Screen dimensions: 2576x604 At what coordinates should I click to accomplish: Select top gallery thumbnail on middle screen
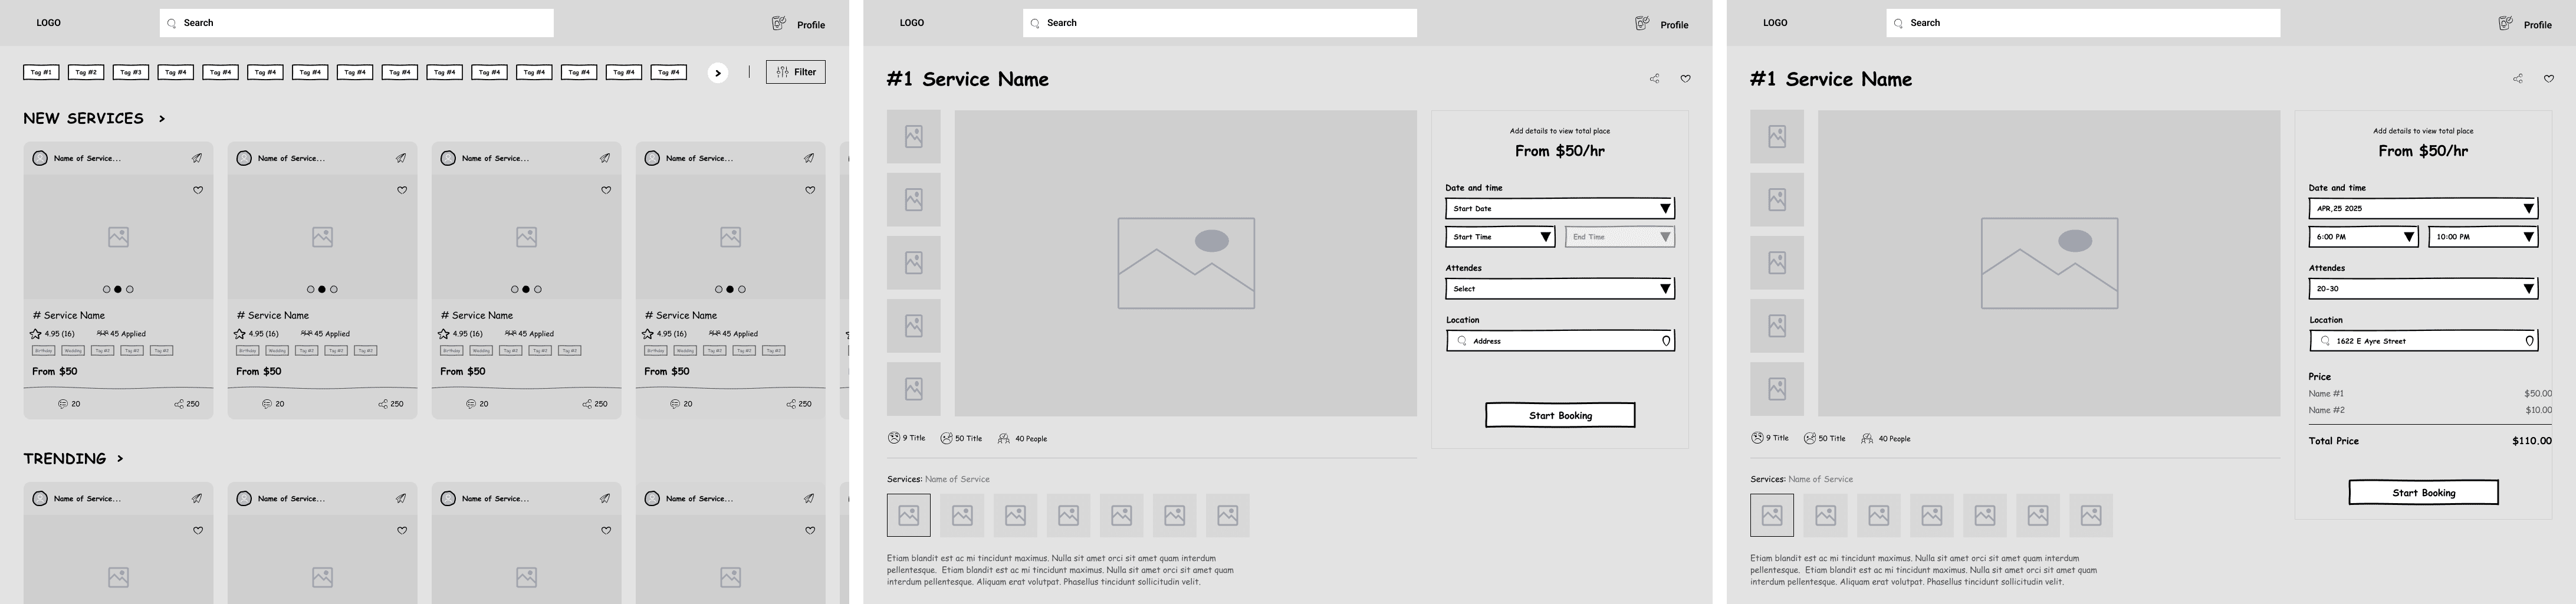click(913, 137)
